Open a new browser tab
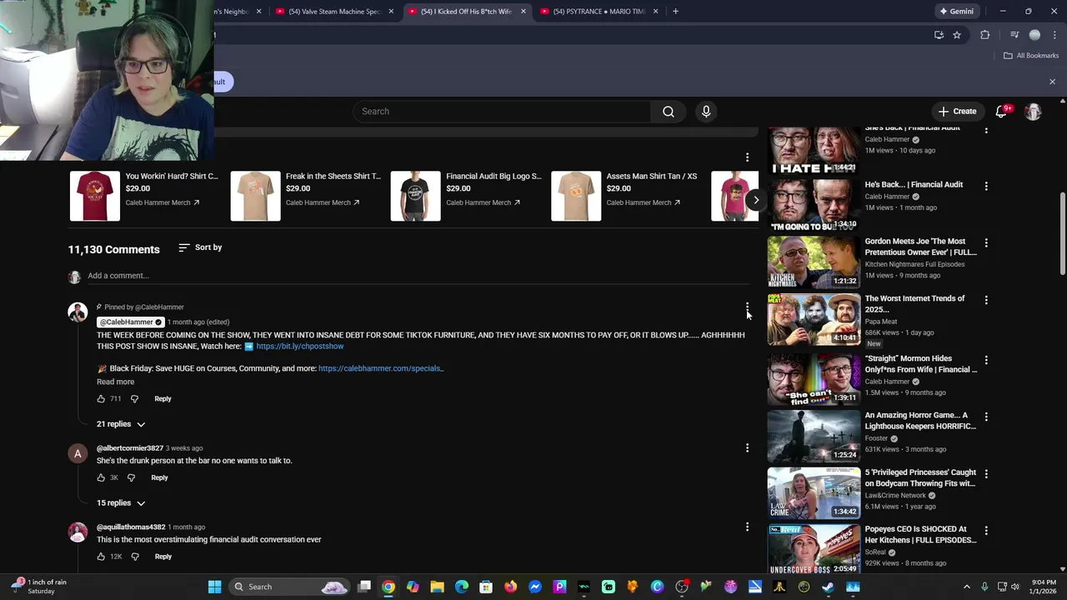Screen dimensions: 1067x600 coord(675,12)
